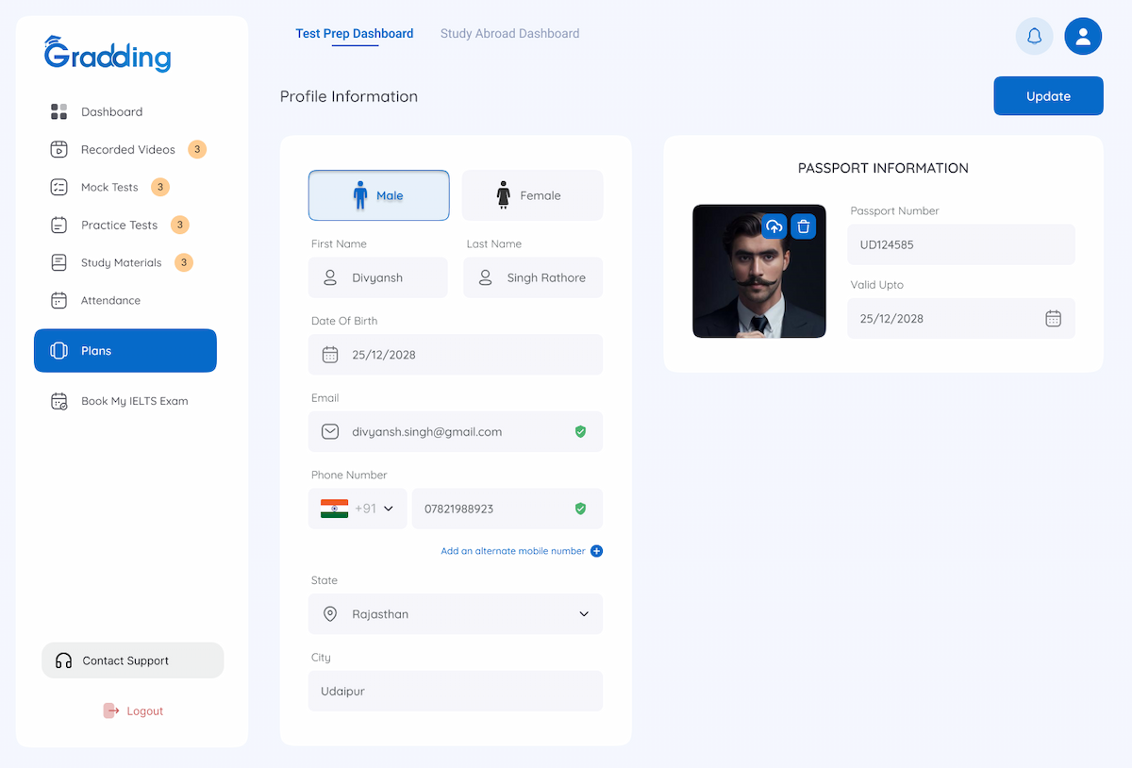Click the person icon in Last Name

485,277
